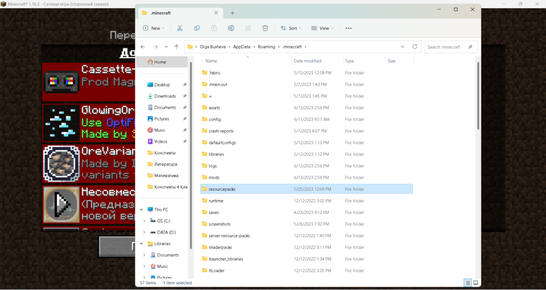Click the incompatible pack play-arrow icon in Minecraft
Screen dimensions: 546x290
pyautogui.click(x=62, y=204)
